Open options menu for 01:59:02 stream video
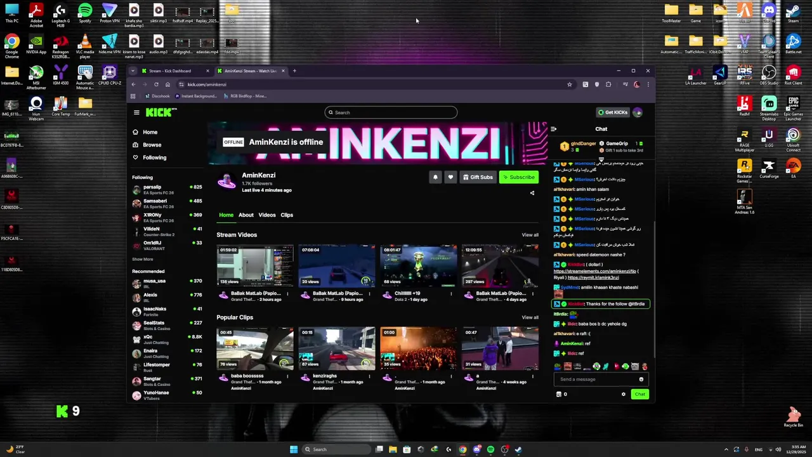Viewport: 812px width, 457px height. (287, 293)
